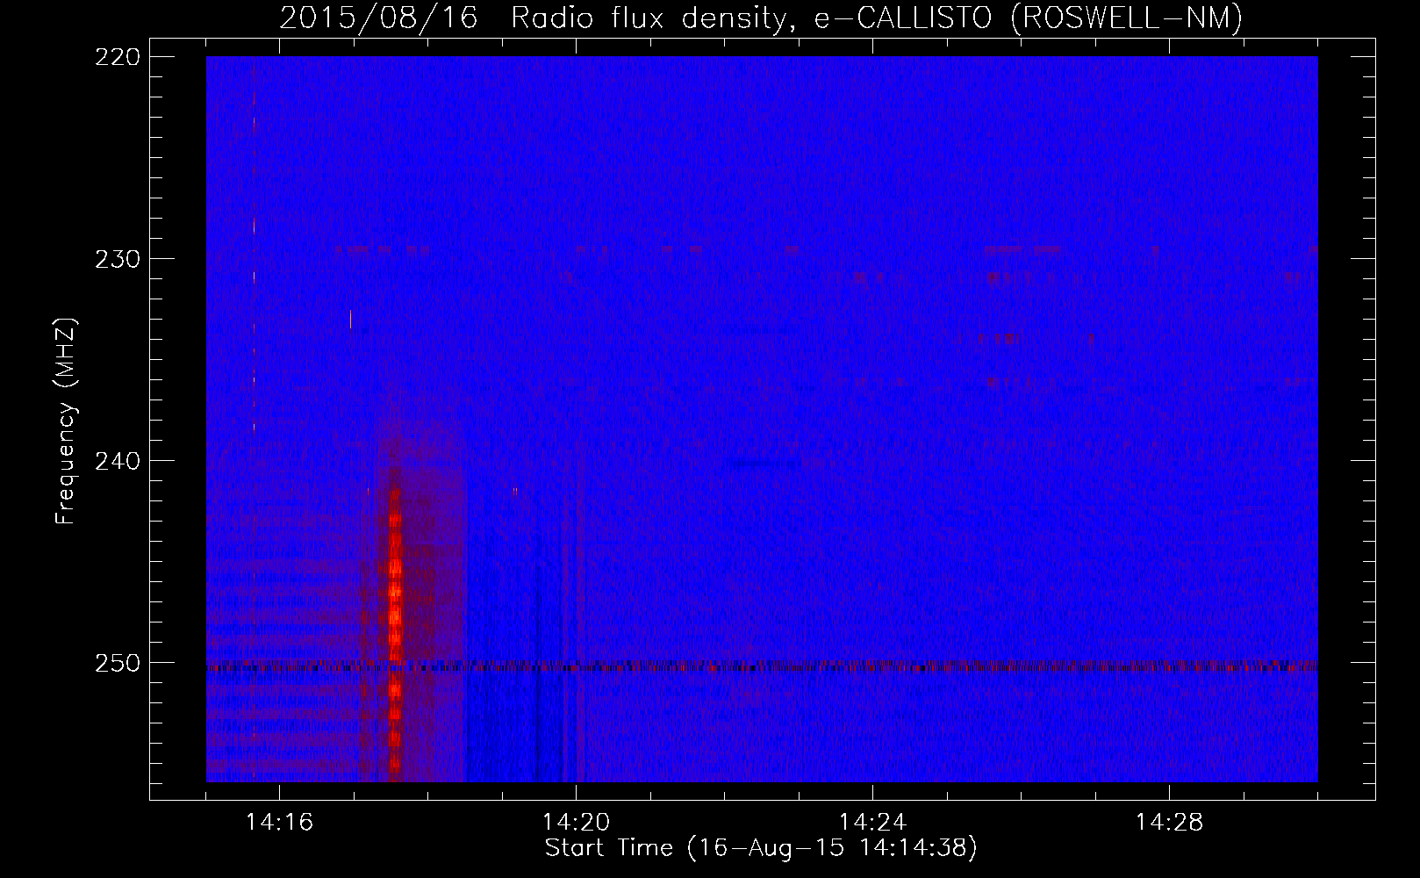
Task: Click the 230 frequency tick label
Action: click(x=117, y=259)
